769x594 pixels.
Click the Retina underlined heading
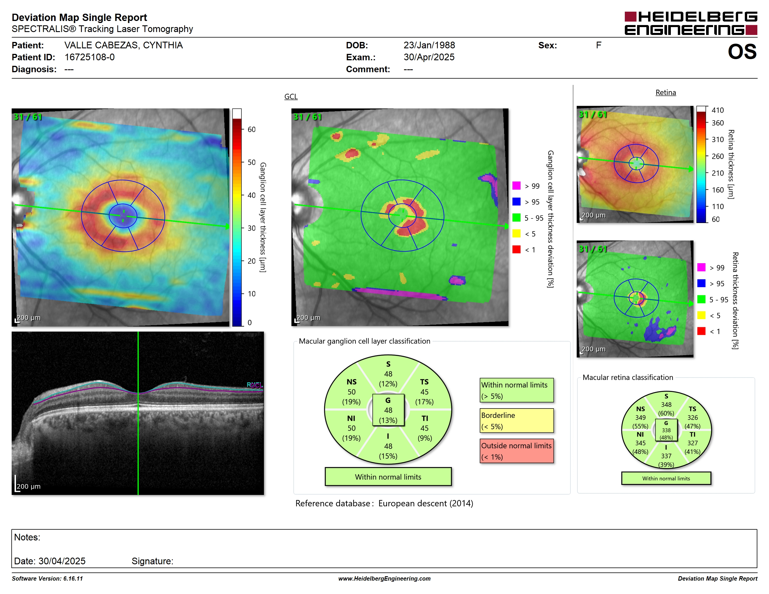pyautogui.click(x=666, y=93)
